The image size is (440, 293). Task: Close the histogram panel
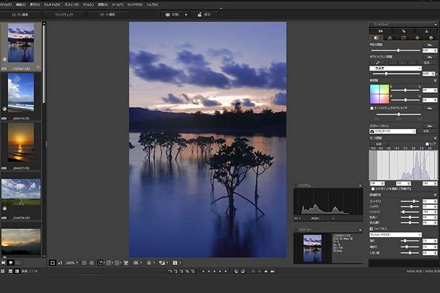[360, 186]
